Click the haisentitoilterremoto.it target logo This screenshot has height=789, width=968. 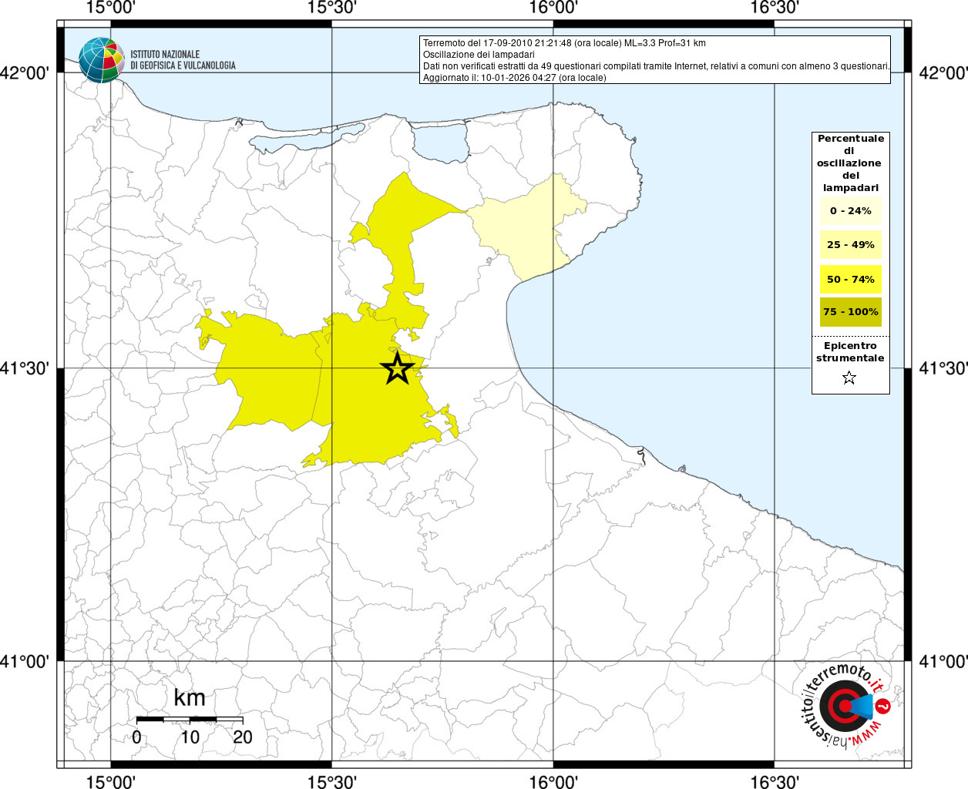(846, 706)
